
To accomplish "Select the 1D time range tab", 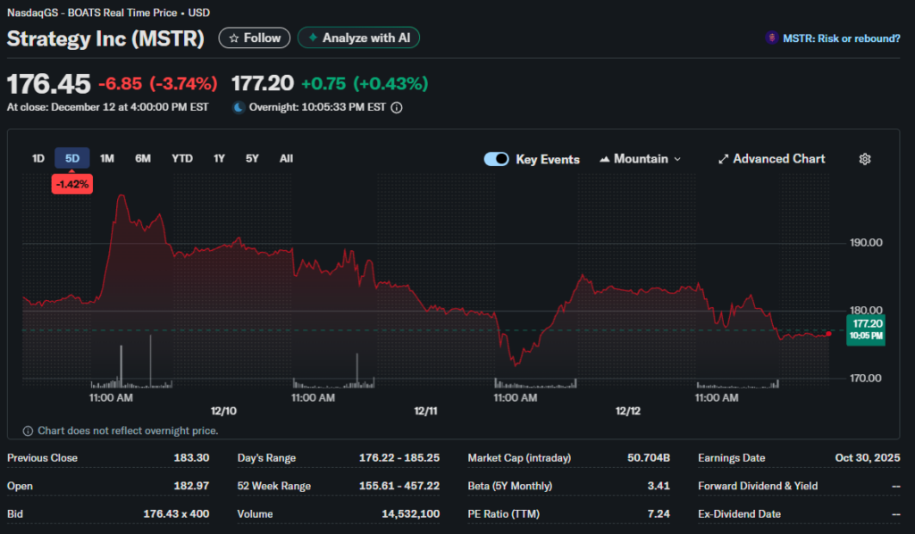I will [x=38, y=159].
